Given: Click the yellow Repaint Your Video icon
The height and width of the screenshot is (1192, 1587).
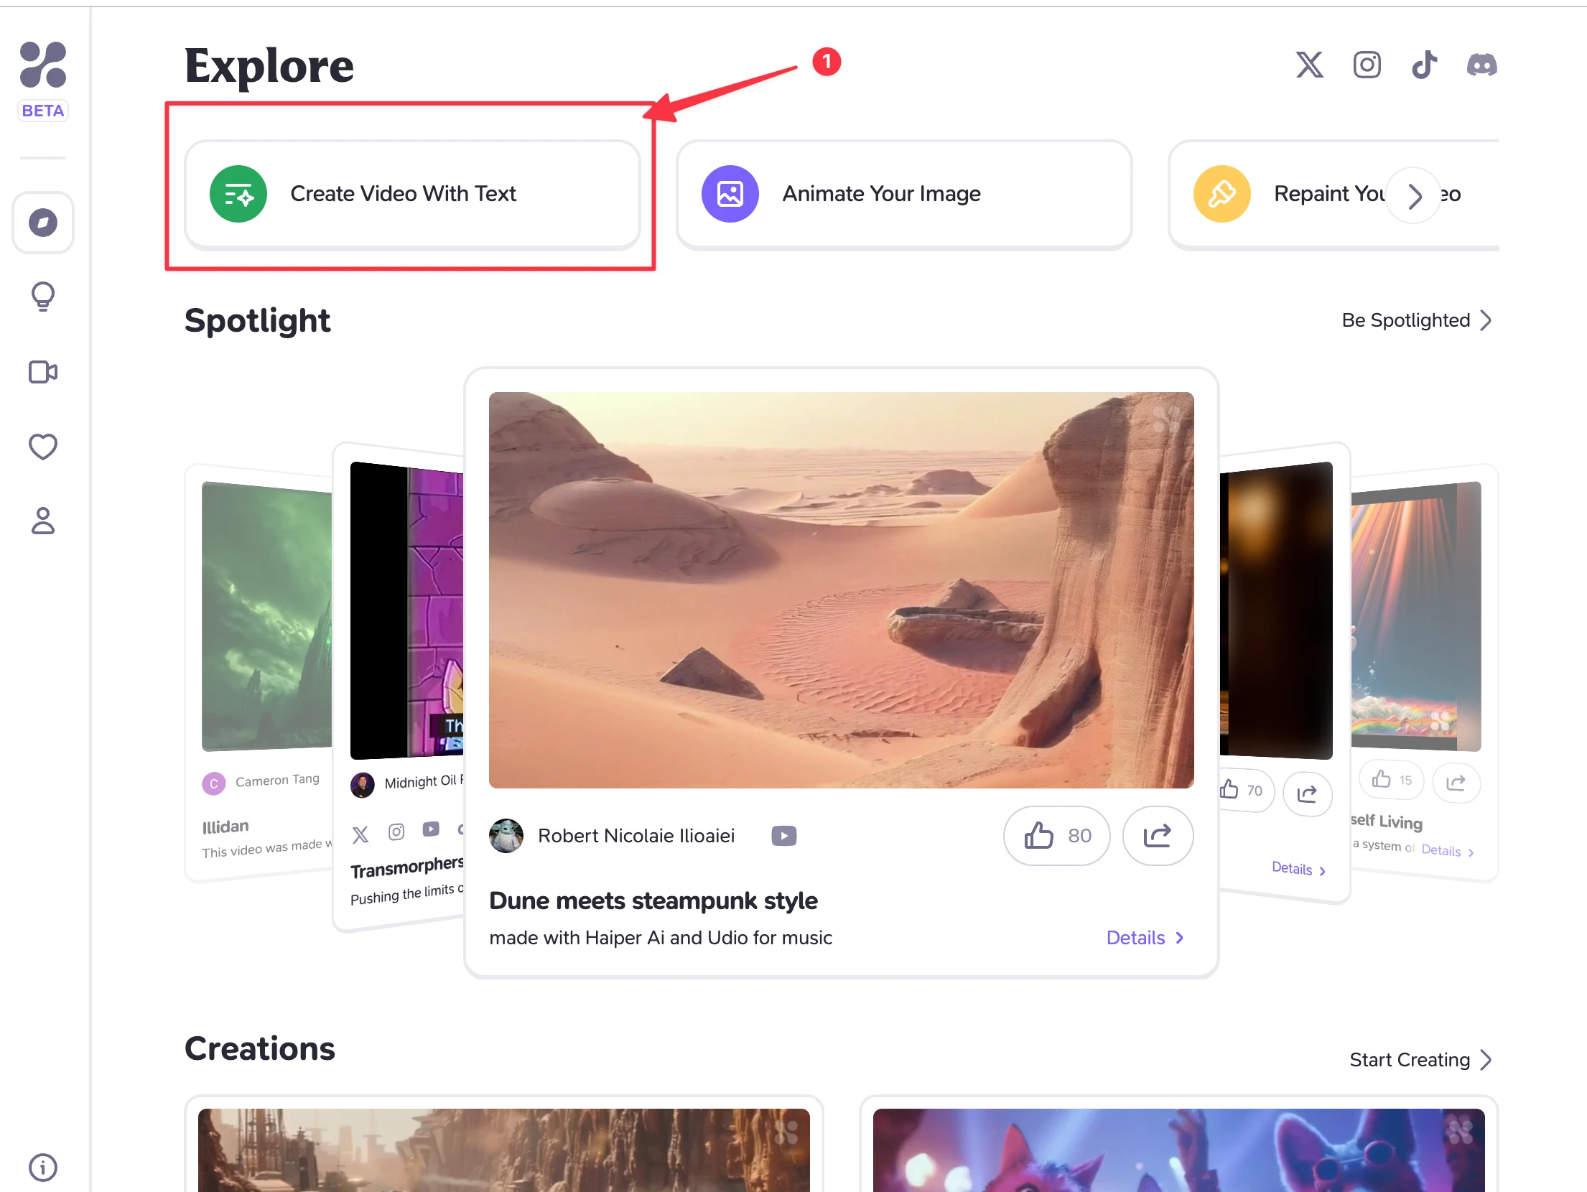Looking at the screenshot, I should 1222,194.
